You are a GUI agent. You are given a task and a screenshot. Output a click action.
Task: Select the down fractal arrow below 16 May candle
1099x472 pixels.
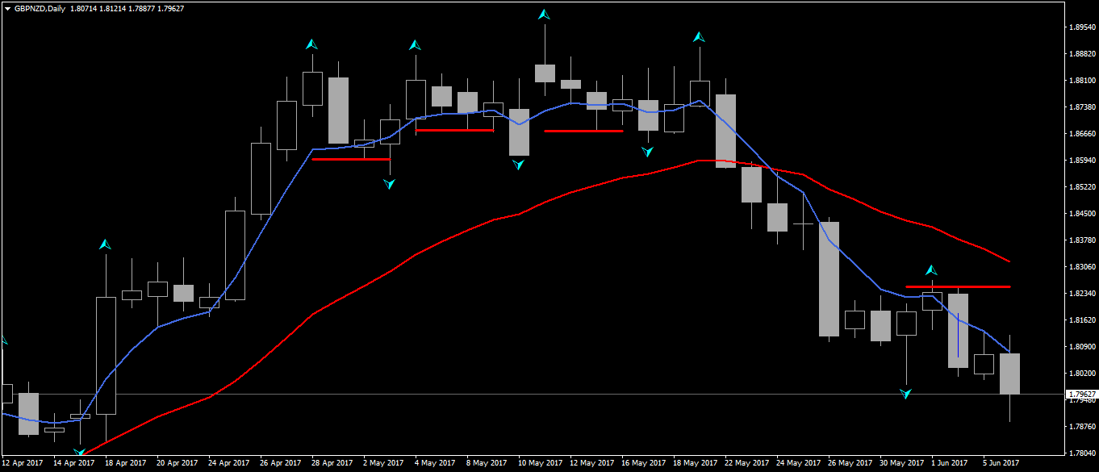(647, 151)
